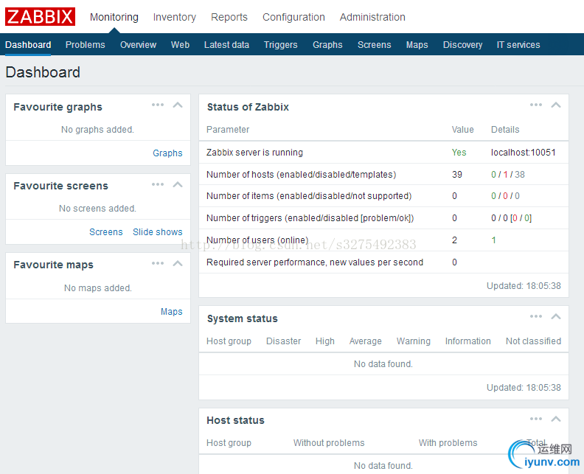Open Favourite graphs options menu dots
This screenshot has height=474, width=584.
point(158,105)
